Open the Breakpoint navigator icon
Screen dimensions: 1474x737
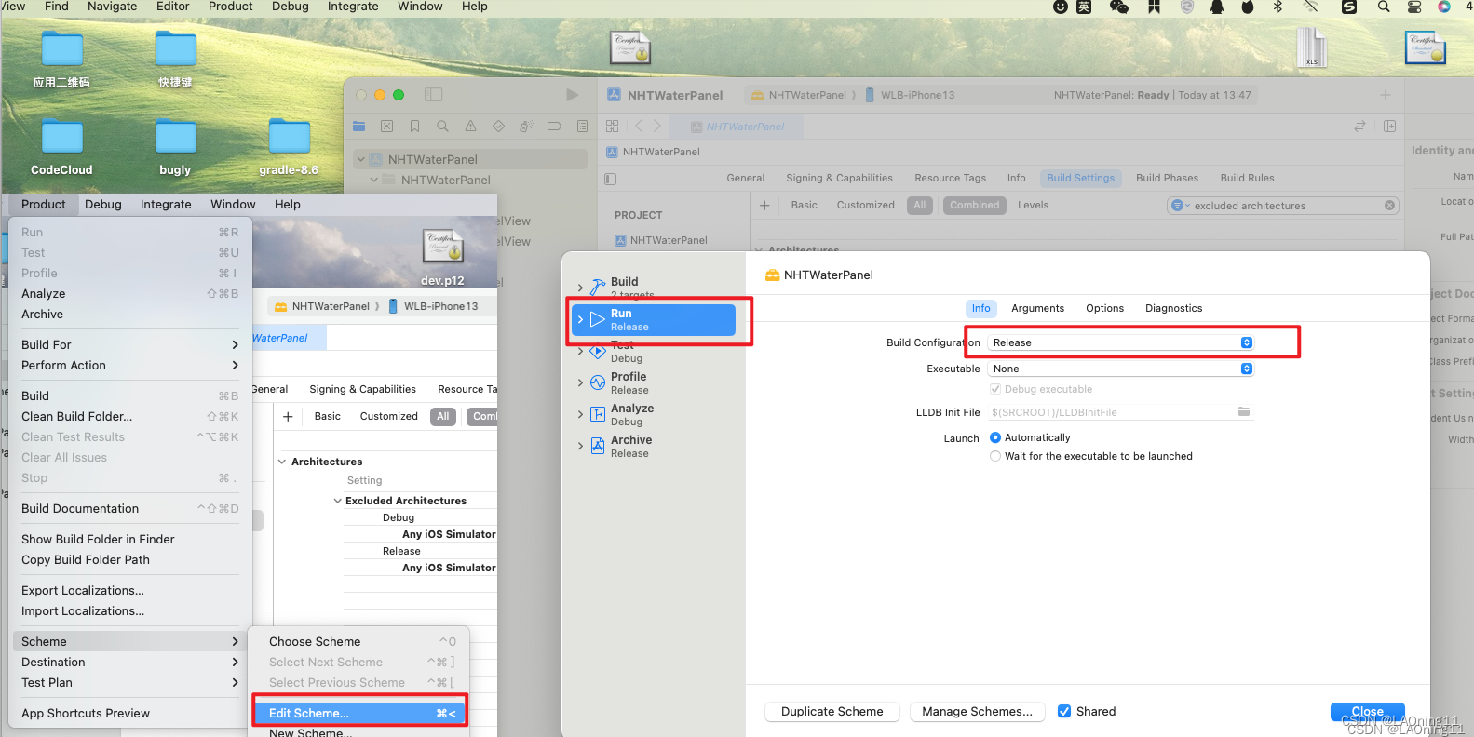point(554,126)
